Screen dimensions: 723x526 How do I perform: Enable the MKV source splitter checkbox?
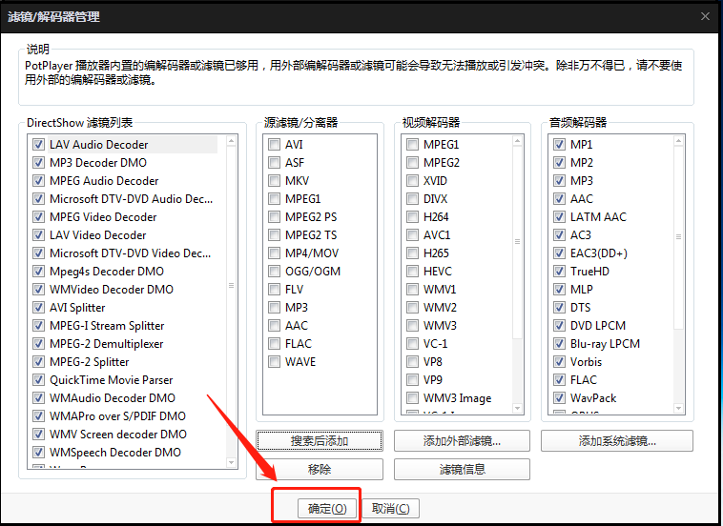point(275,181)
